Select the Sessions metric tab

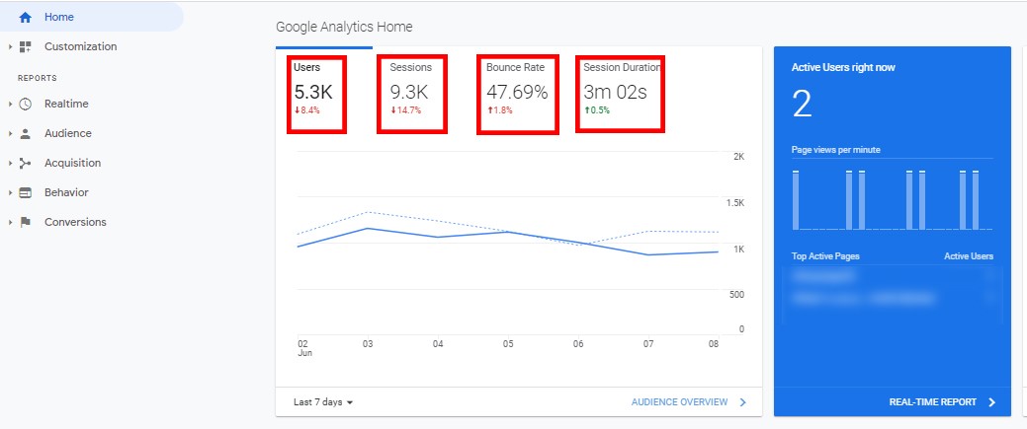click(412, 95)
